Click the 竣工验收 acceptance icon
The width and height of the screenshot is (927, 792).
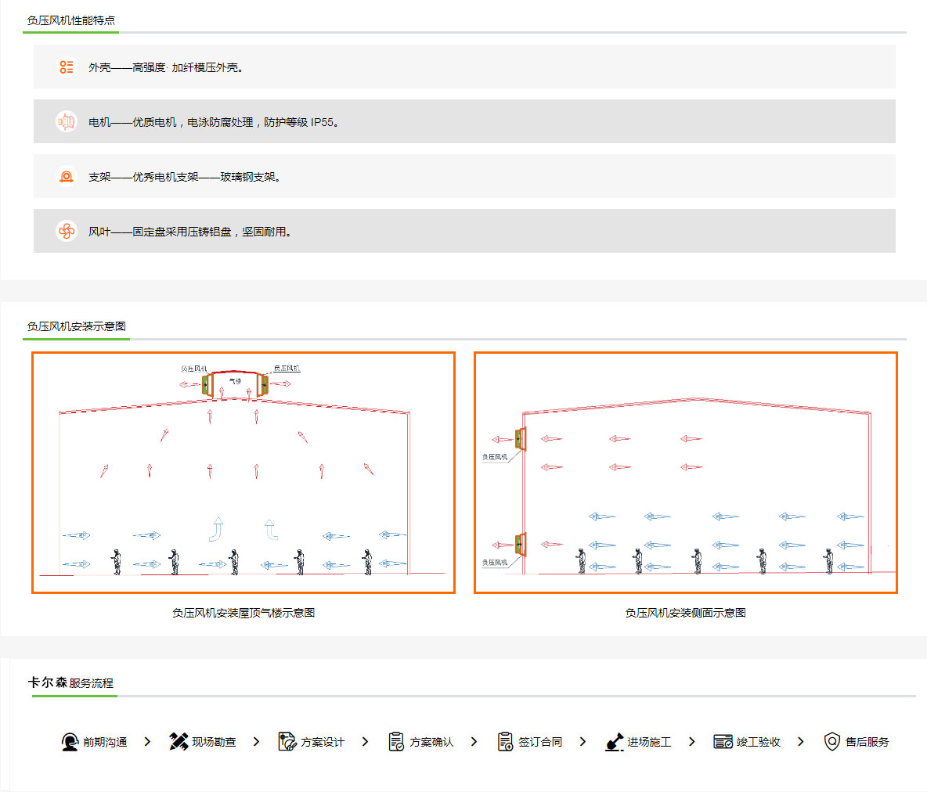coord(723,742)
